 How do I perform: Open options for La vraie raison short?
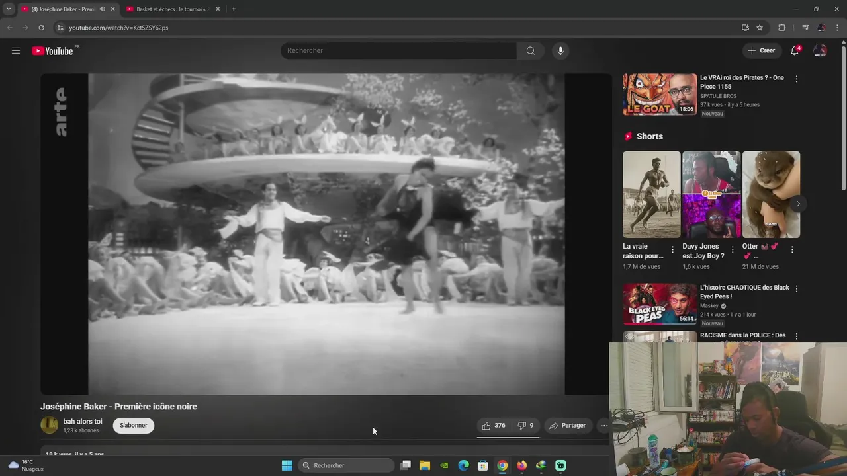(x=672, y=250)
